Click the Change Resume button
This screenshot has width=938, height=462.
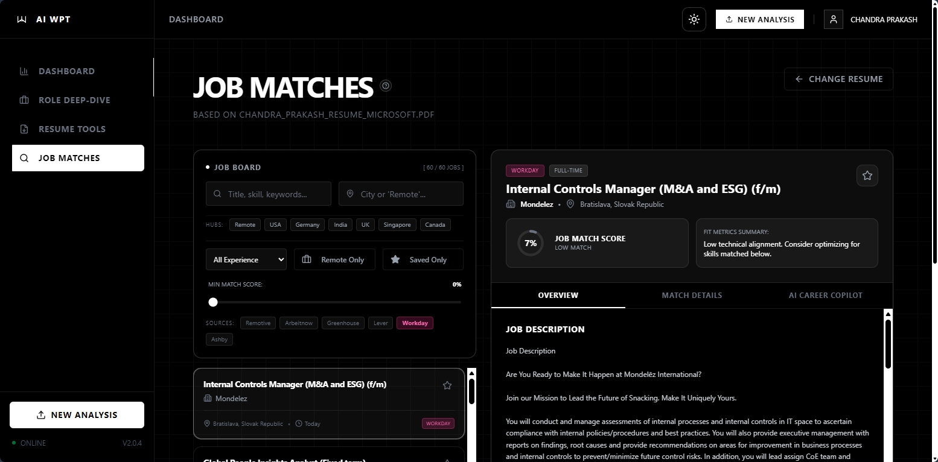[838, 79]
